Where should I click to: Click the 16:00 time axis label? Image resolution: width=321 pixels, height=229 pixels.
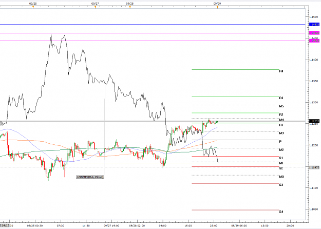coord(188,226)
